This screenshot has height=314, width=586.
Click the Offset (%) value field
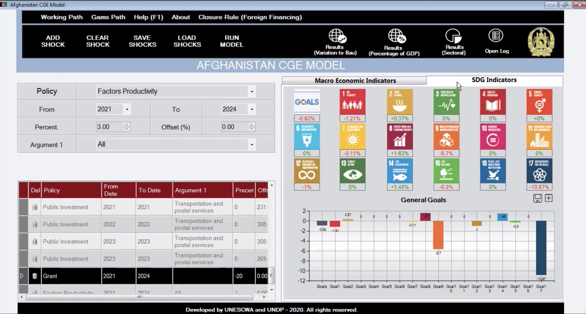point(234,127)
